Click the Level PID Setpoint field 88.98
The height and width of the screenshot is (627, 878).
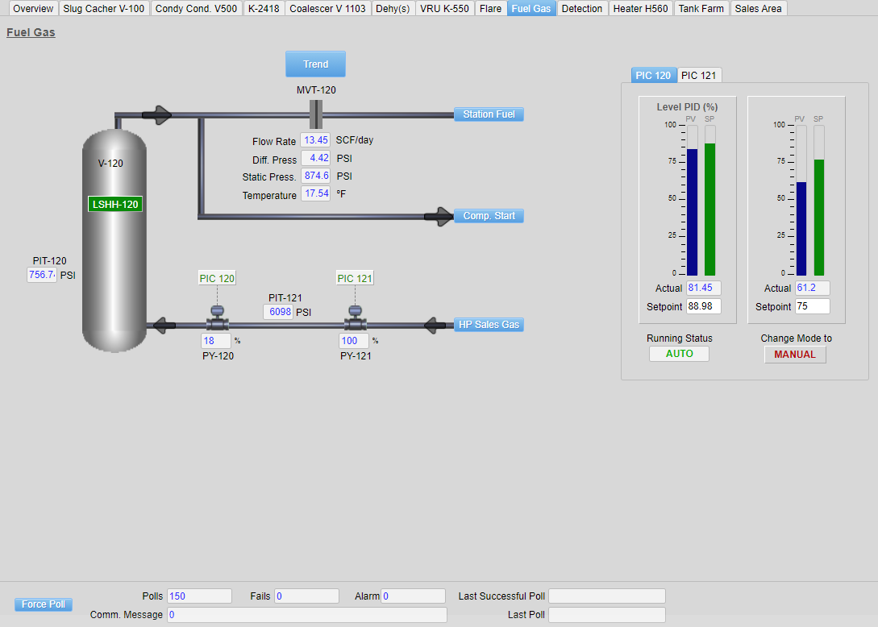pos(704,306)
